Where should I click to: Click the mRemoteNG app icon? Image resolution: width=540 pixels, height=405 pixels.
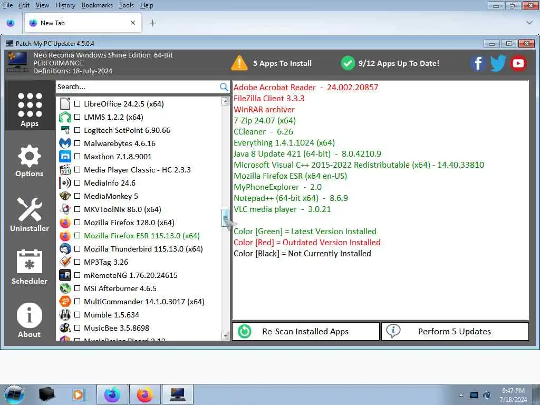pos(65,275)
